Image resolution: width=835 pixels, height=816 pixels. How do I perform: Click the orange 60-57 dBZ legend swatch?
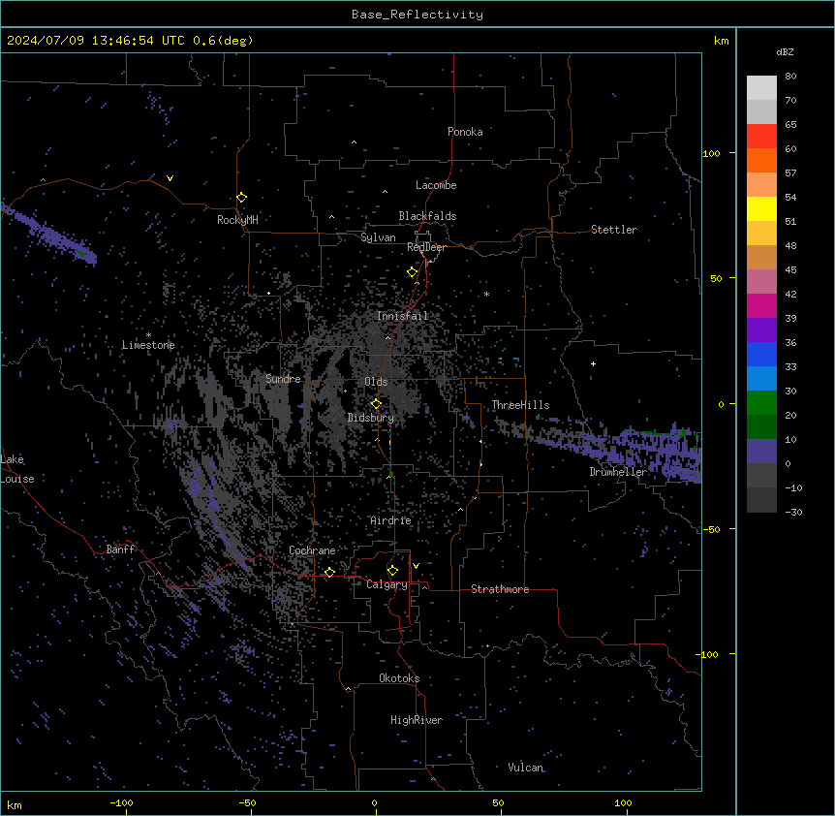(x=761, y=160)
